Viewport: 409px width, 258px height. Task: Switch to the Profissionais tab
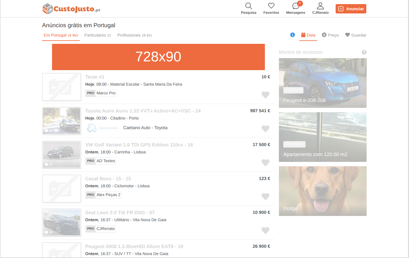tap(134, 35)
